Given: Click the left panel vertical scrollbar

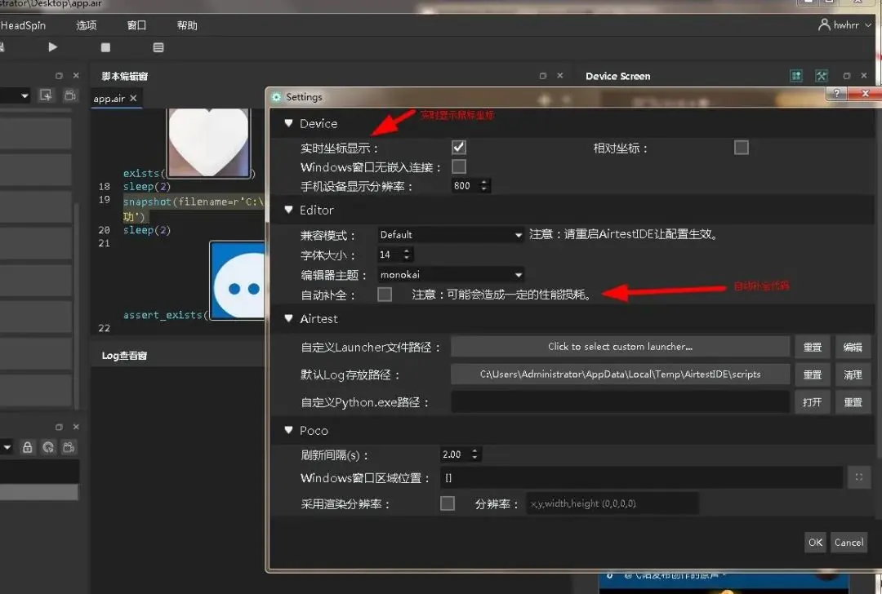Looking at the screenshot, I should 77,306.
